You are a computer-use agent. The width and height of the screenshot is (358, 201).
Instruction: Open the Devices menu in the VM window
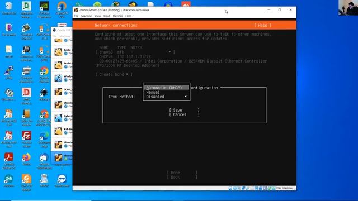point(117,16)
